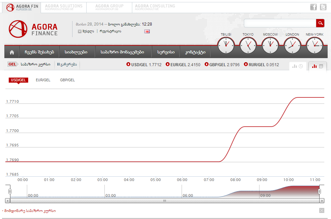Open the AGORA SOLUTIONS top tab
This screenshot has height=219, width=331.
63,8
